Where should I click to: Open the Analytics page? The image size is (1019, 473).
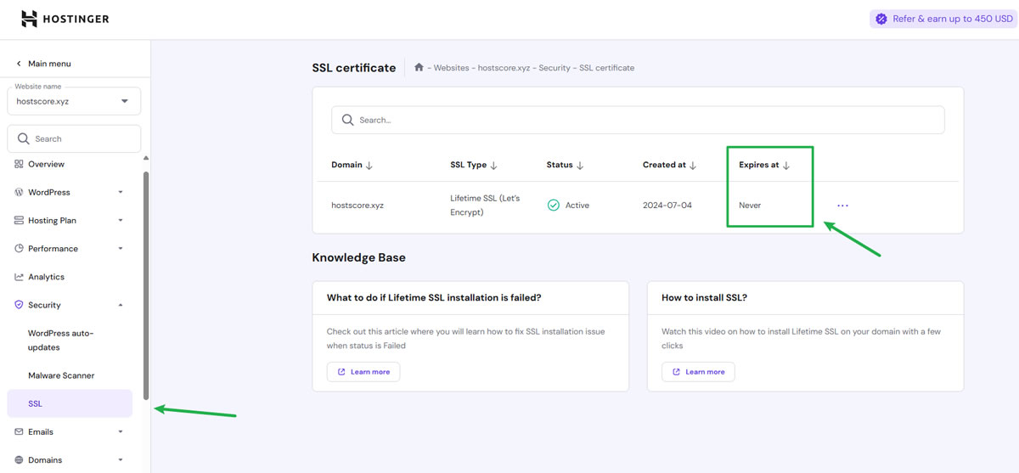(x=46, y=277)
